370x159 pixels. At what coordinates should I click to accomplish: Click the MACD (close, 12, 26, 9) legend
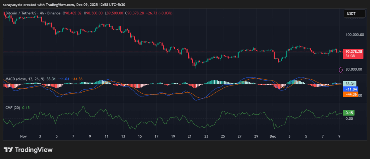[25, 79]
